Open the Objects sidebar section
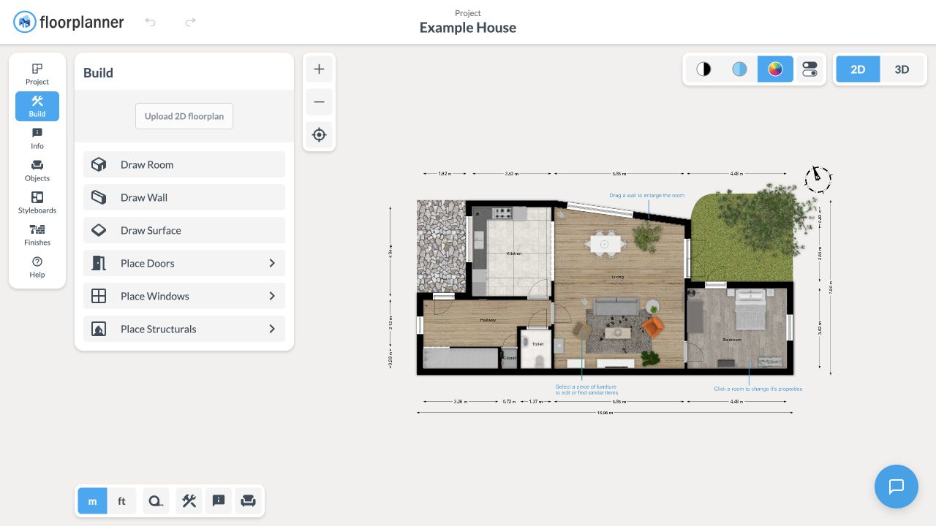 pyautogui.click(x=37, y=170)
